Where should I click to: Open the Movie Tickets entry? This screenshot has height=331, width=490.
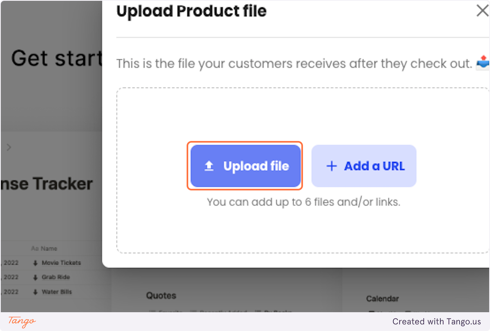click(x=61, y=263)
